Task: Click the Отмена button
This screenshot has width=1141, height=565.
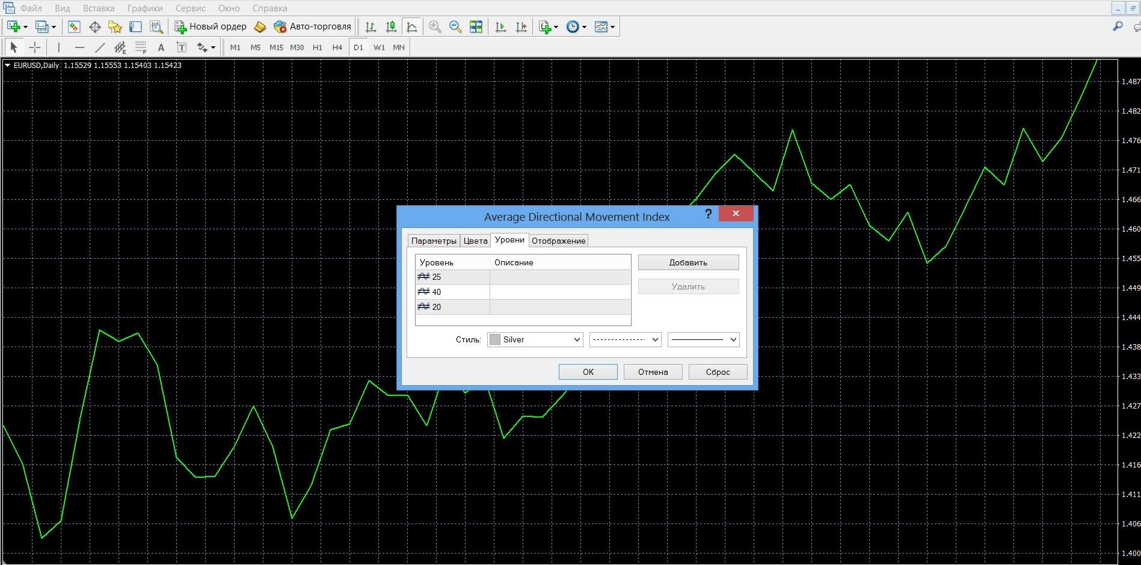Action: [x=653, y=372]
